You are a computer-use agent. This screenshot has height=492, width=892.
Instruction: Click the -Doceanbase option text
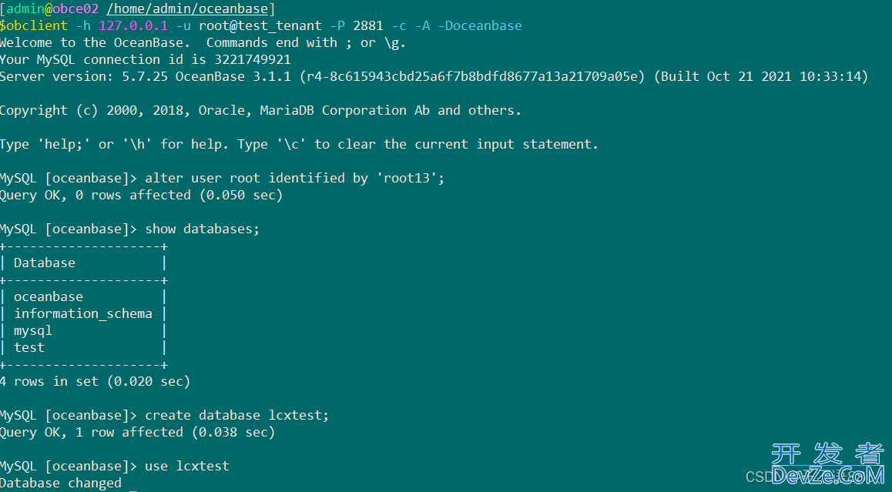click(480, 25)
